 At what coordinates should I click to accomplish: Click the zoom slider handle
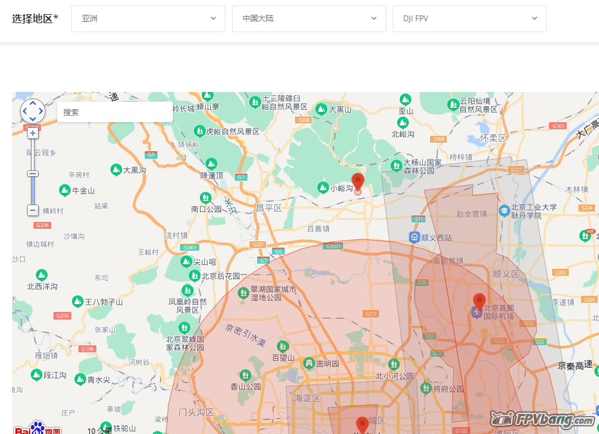(x=33, y=174)
